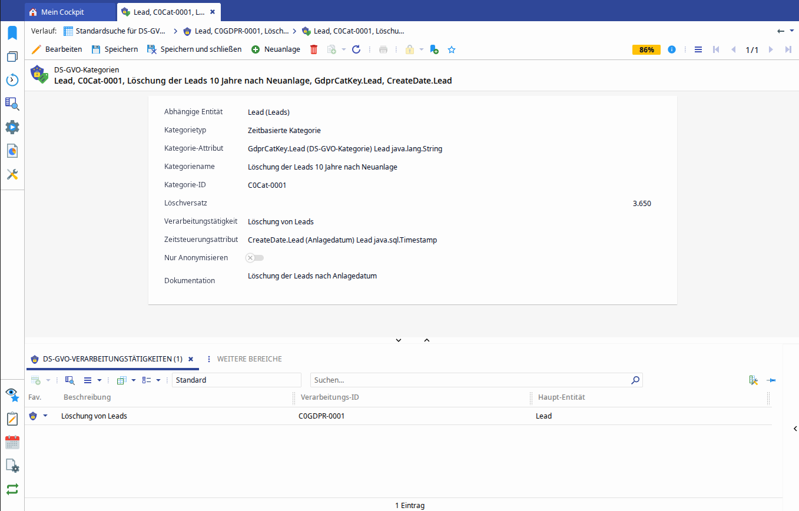Image resolution: width=799 pixels, height=511 pixels.
Task: Open the history dropdown arrow at top right
Action: pyautogui.click(x=792, y=31)
